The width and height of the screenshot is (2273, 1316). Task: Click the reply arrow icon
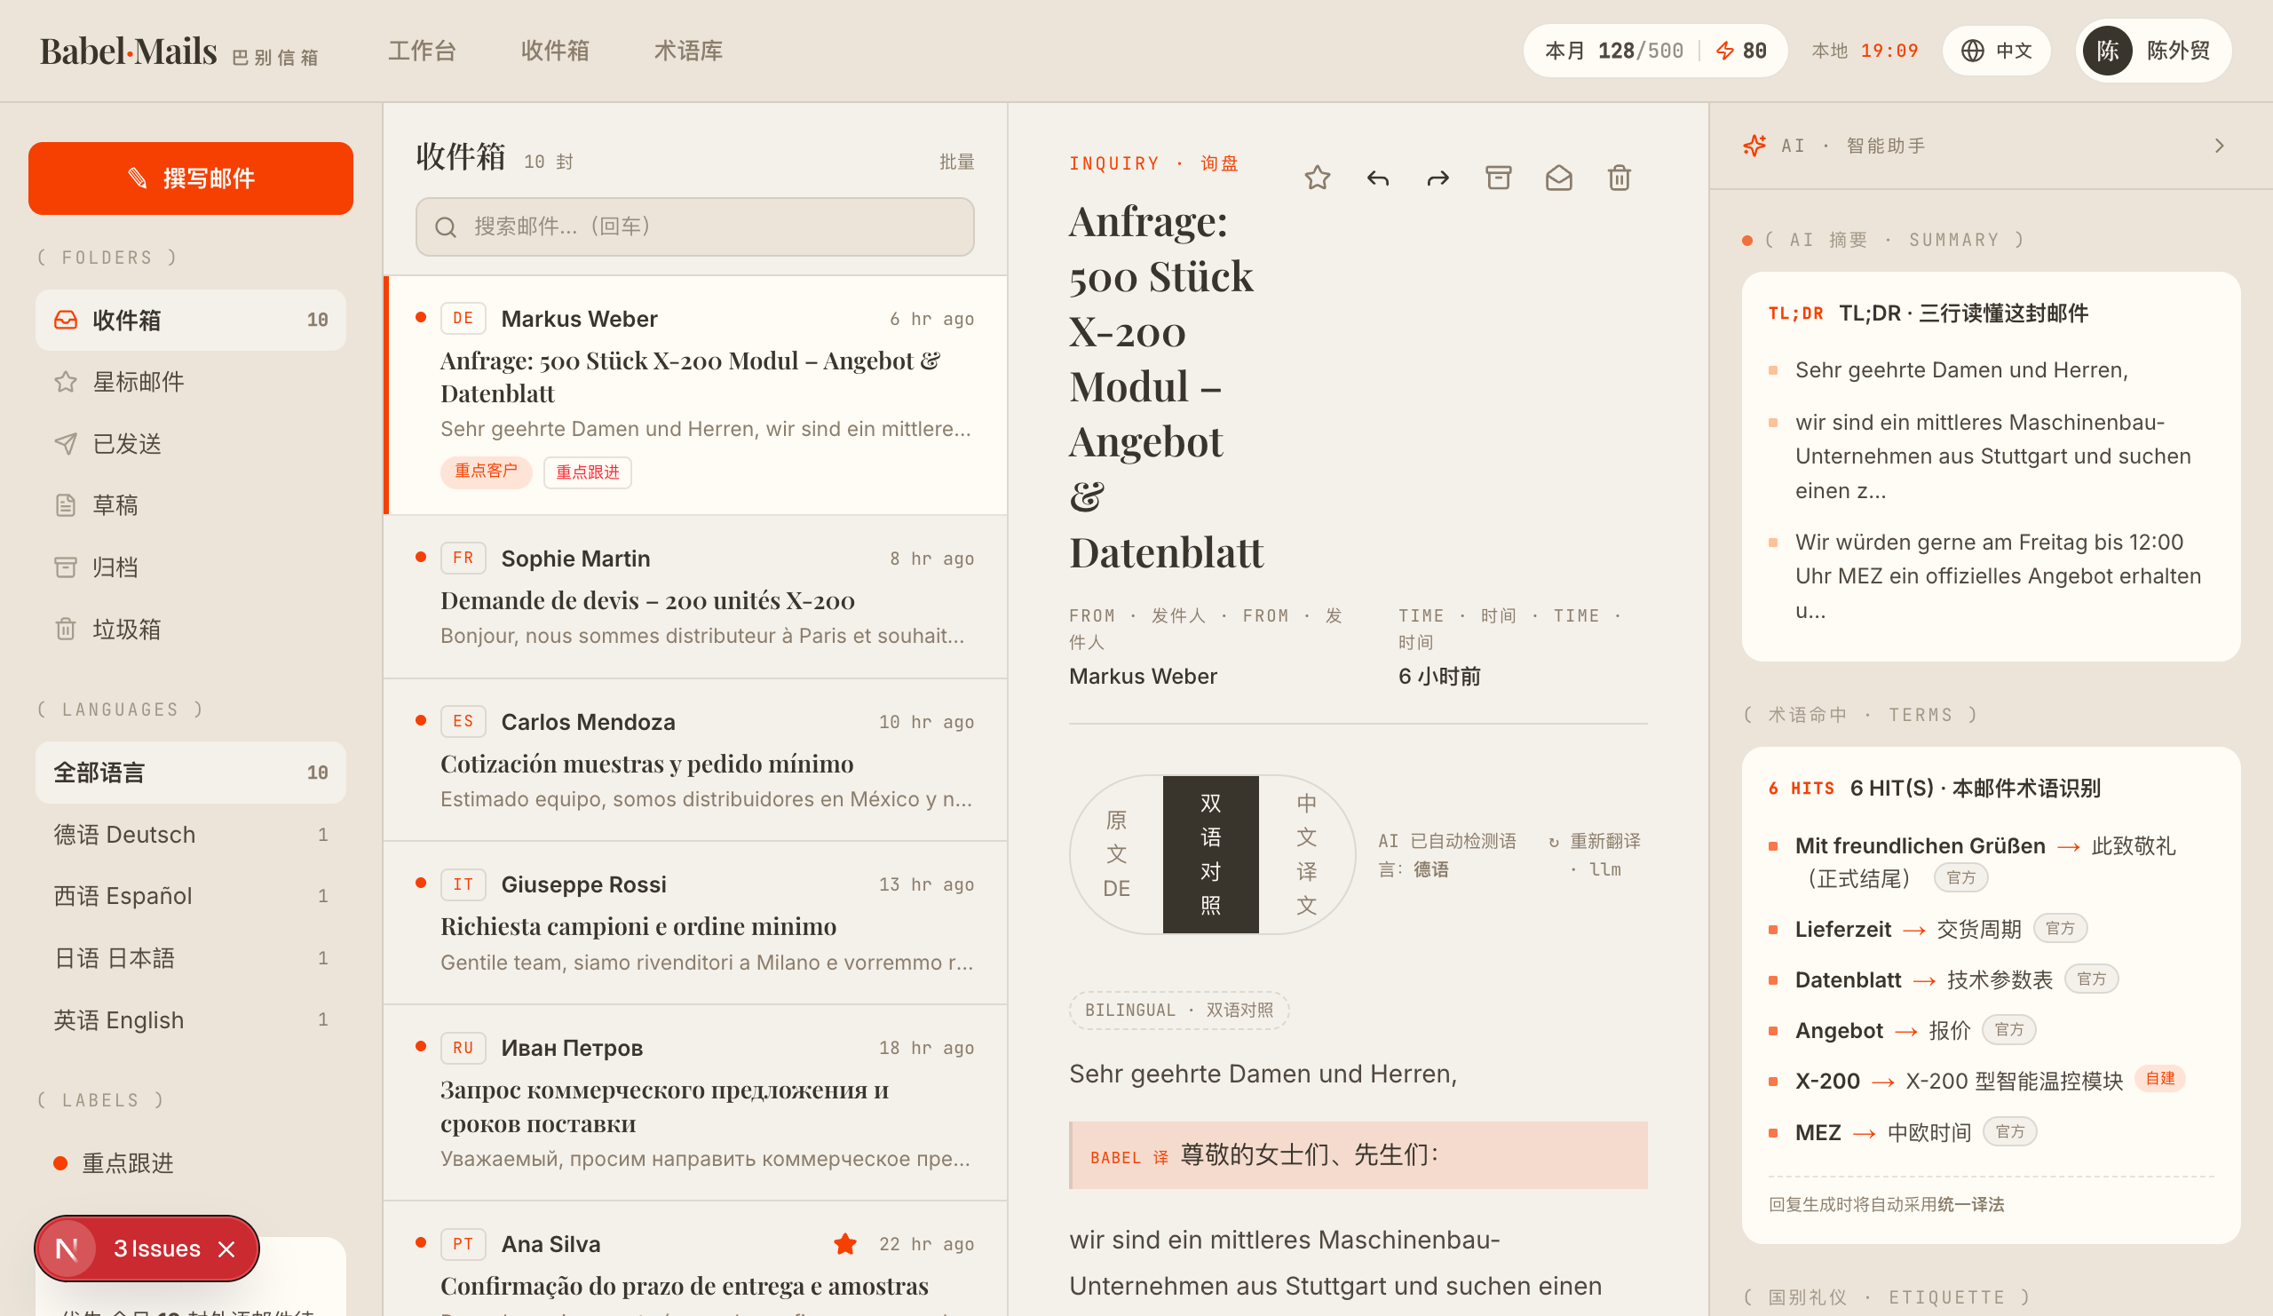pyautogui.click(x=1377, y=178)
